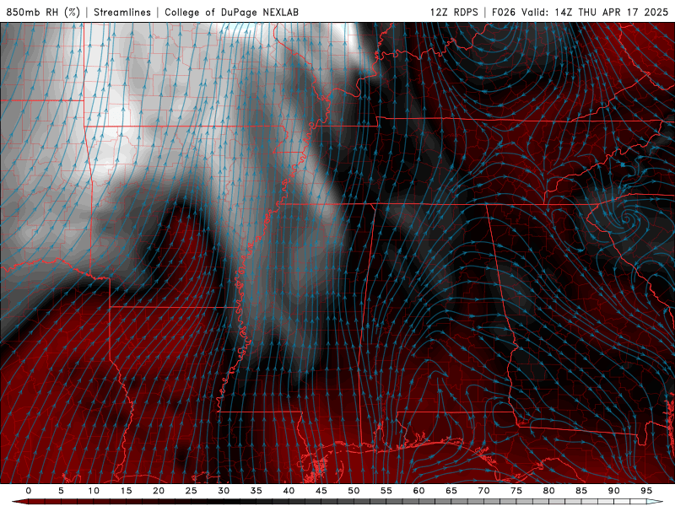Click the 0 value on color scale
675x506 pixels.
(x=29, y=491)
